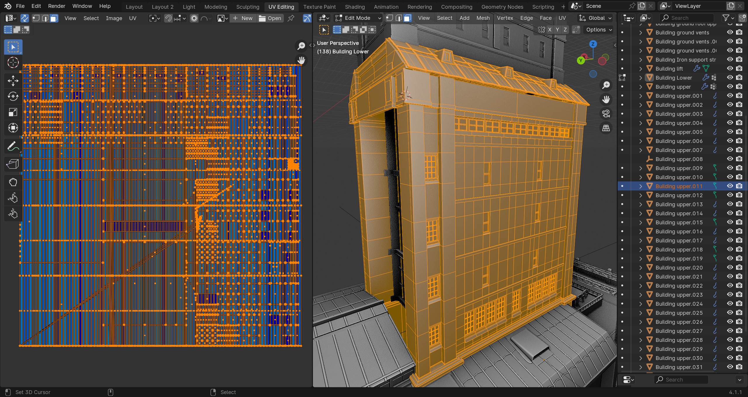Viewport: 748px width, 397px height.
Task: Expand the Building upper.011 outliner item
Action: pyautogui.click(x=640, y=186)
